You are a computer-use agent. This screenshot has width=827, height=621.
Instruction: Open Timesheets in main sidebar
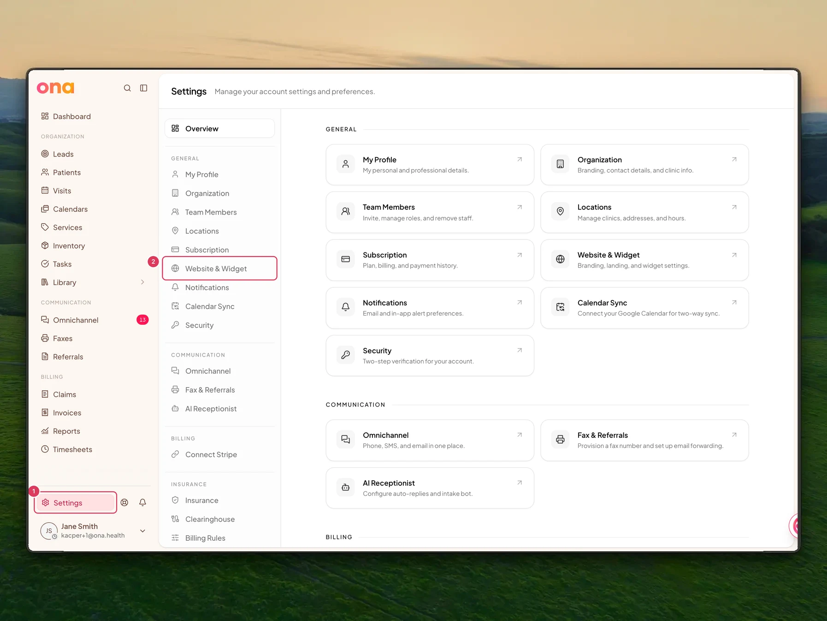pyautogui.click(x=94, y=449)
